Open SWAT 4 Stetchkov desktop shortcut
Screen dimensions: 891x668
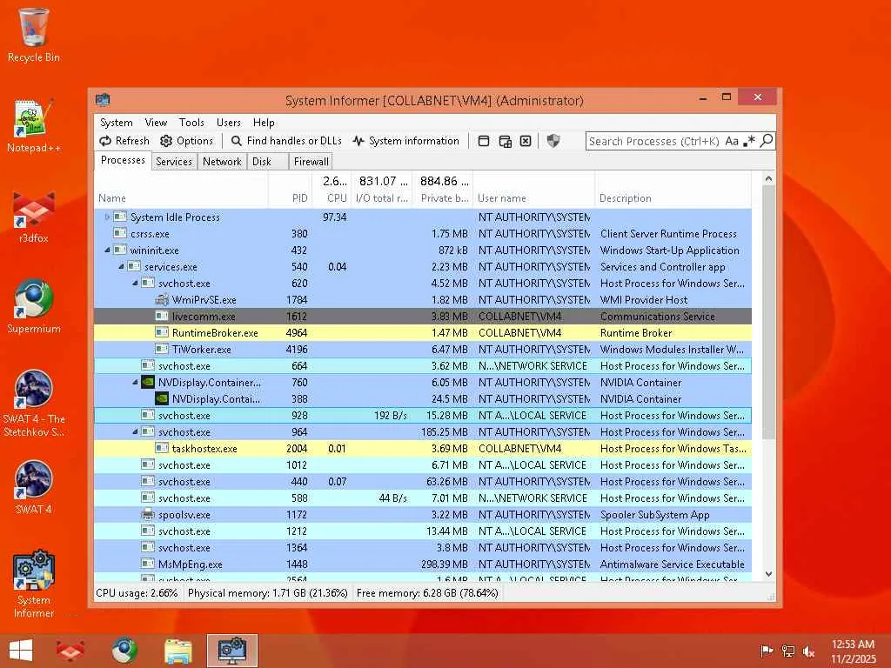tap(34, 404)
